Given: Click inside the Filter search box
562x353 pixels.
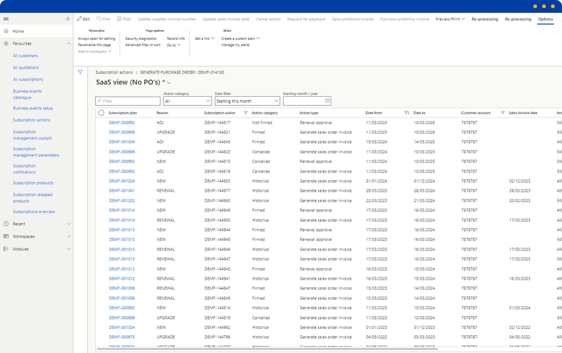Looking at the screenshot, I should click(x=128, y=101).
